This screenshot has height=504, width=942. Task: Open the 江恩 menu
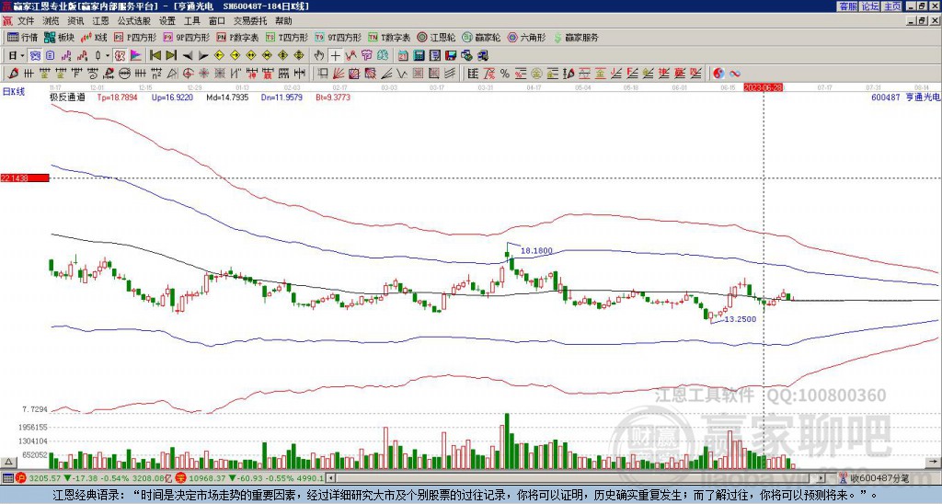click(x=100, y=21)
